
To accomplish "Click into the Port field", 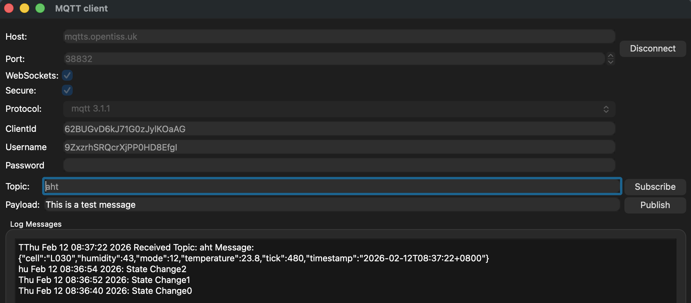I will point(334,59).
